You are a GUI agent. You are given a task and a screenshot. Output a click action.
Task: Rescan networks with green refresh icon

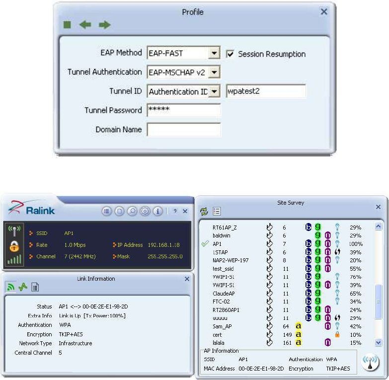(x=204, y=212)
